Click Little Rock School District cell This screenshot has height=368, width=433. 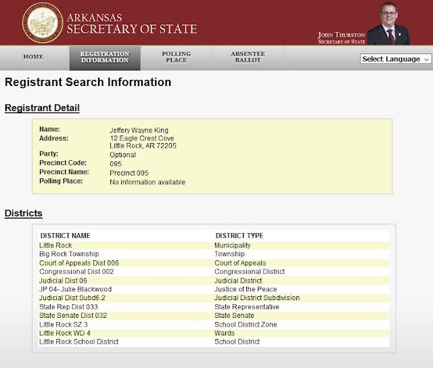pos(79,342)
